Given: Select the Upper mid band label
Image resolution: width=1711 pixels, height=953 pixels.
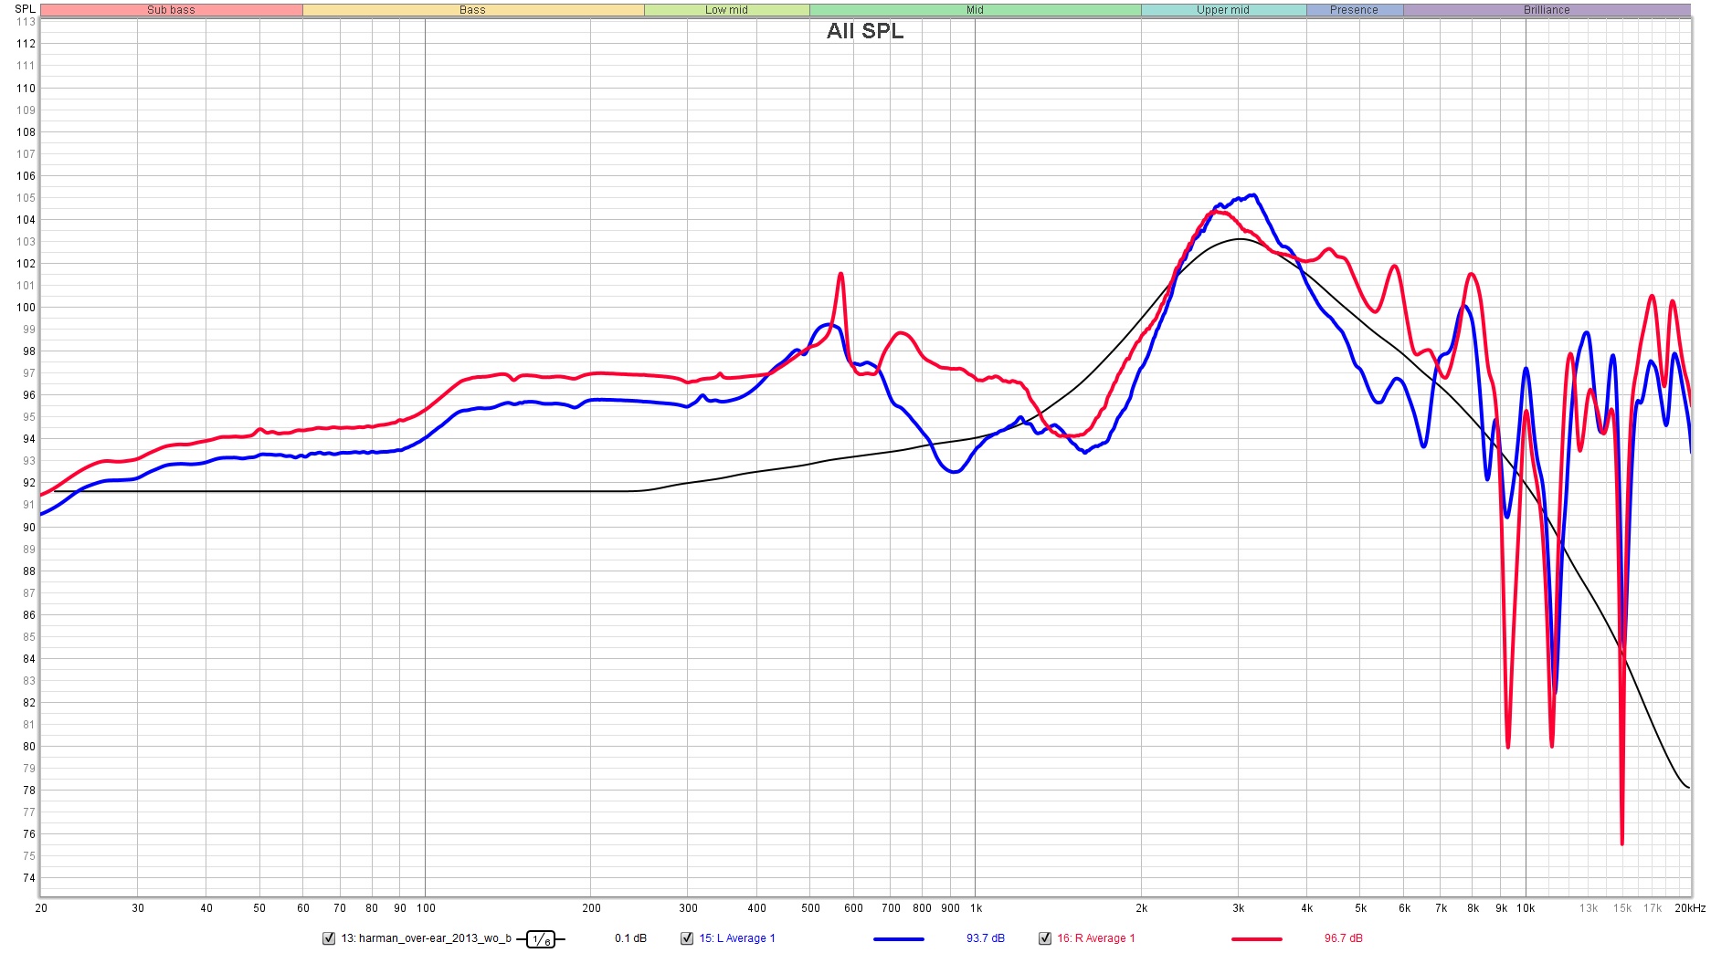Looking at the screenshot, I should click(x=1223, y=10).
